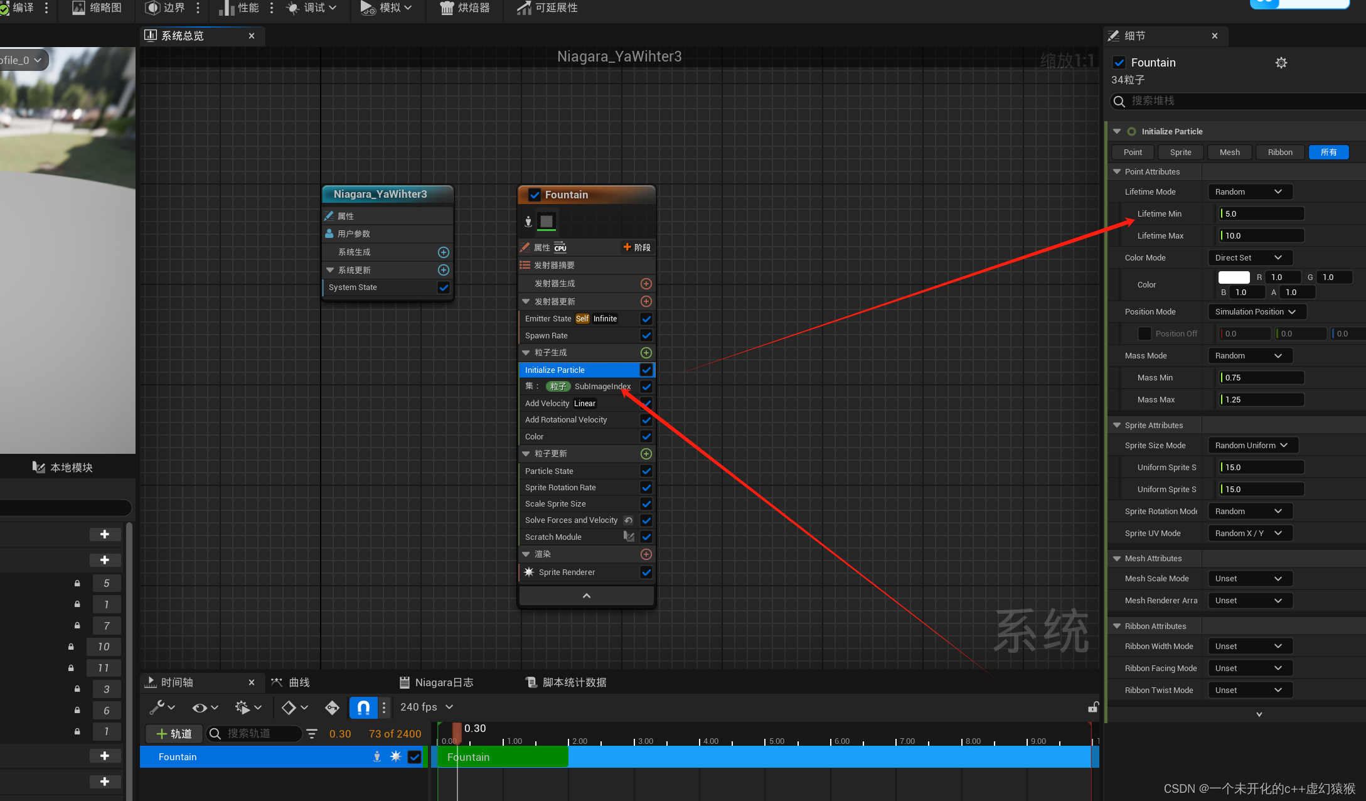Click the white Color swatch

click(1234, 277)
